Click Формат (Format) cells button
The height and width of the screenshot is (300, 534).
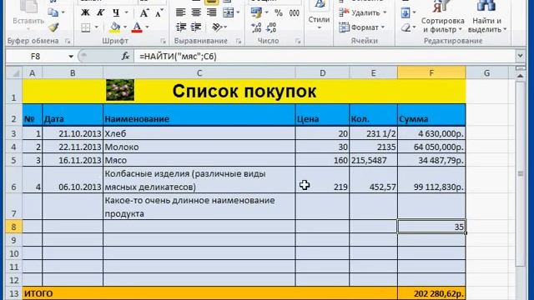[361, 27]
